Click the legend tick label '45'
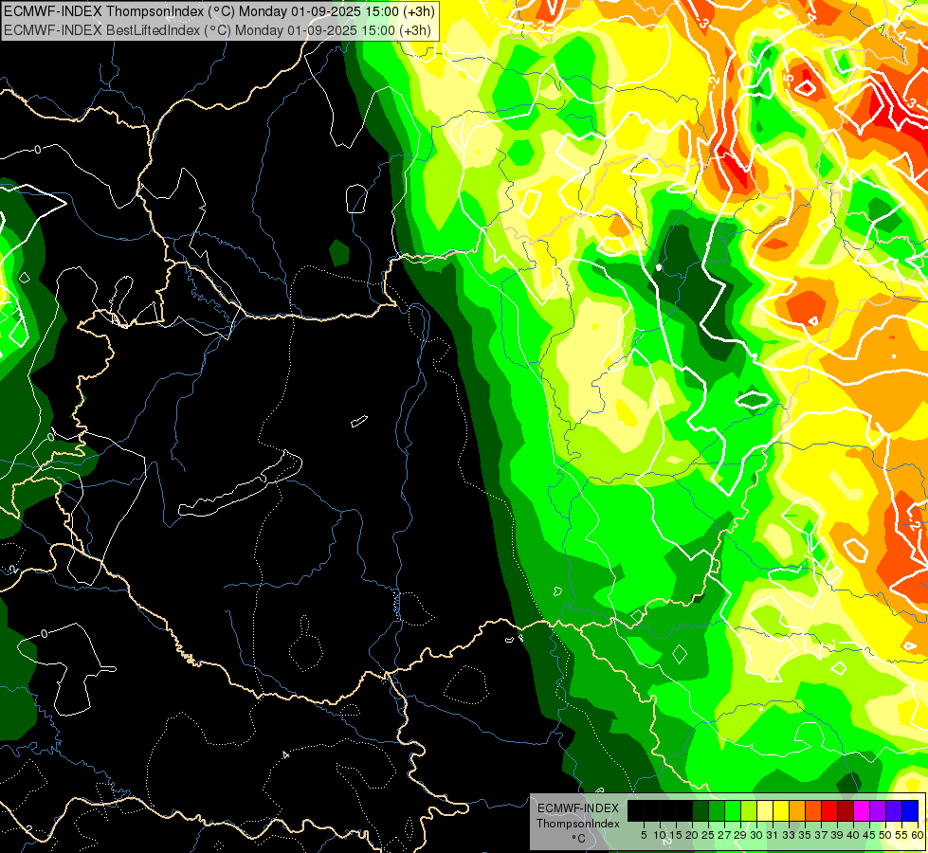Image resolution: width=928 pixels, height=853 pixels. click(870, 835)
